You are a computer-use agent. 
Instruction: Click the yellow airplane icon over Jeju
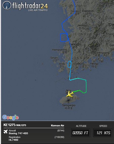pos(70,94)
